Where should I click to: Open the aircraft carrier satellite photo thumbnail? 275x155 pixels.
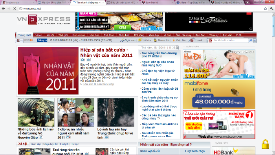click(116, 113)
